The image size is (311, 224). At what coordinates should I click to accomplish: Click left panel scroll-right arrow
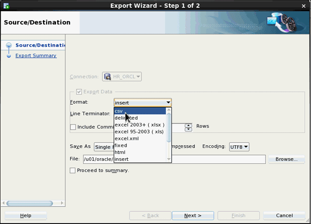click(62, 203)
